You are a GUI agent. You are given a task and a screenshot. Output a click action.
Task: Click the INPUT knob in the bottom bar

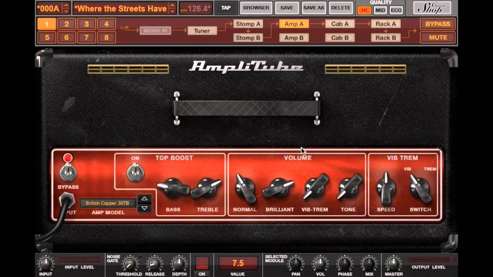pos(45,264)
